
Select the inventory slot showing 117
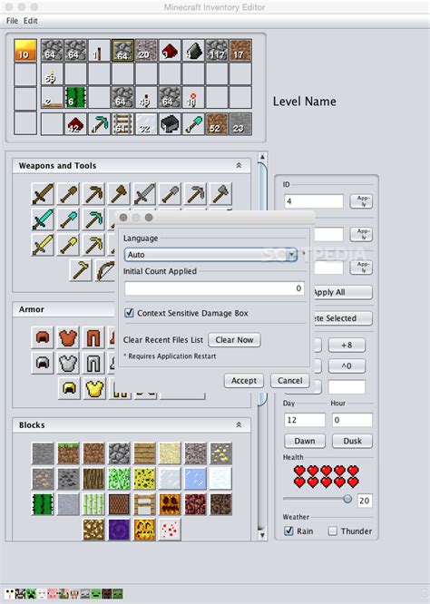coord(217,50)
